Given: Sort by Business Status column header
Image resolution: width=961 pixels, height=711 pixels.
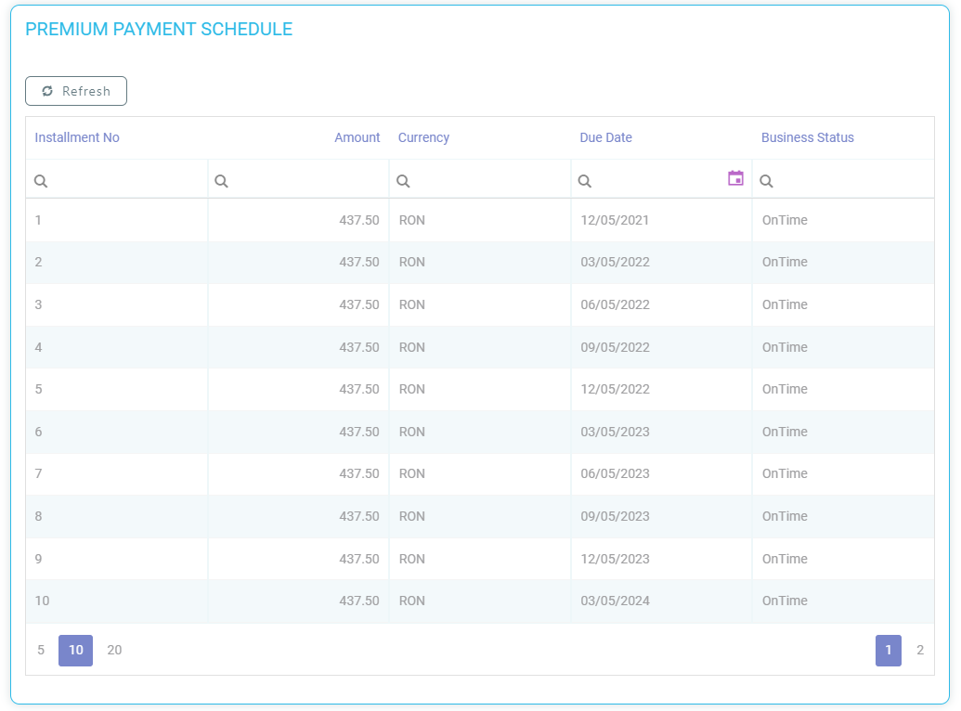Looking at the screenshot, I should pyautogui.click(x=807, y=137).
